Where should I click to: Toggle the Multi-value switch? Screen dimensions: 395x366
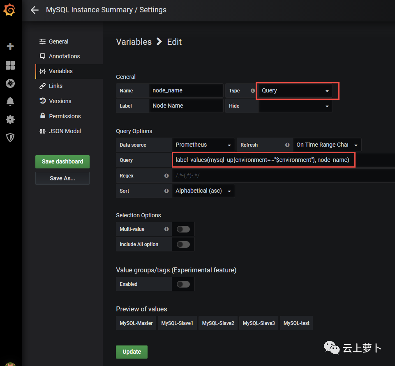point(183,229)
